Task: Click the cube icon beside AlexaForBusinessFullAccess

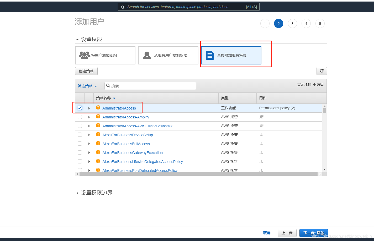Action: (x=98, y=144)
